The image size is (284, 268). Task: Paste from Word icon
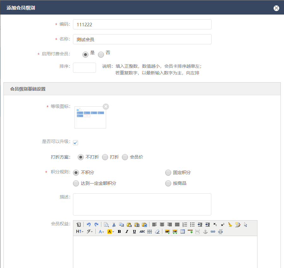pos(144,225)
